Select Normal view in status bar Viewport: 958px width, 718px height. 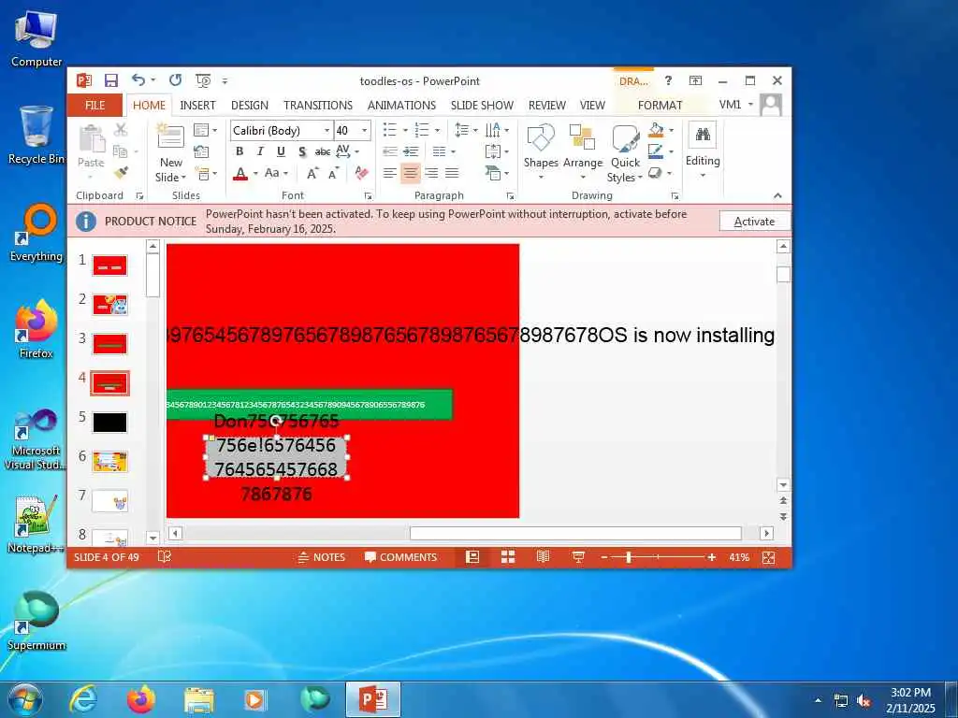click(472, 557)
